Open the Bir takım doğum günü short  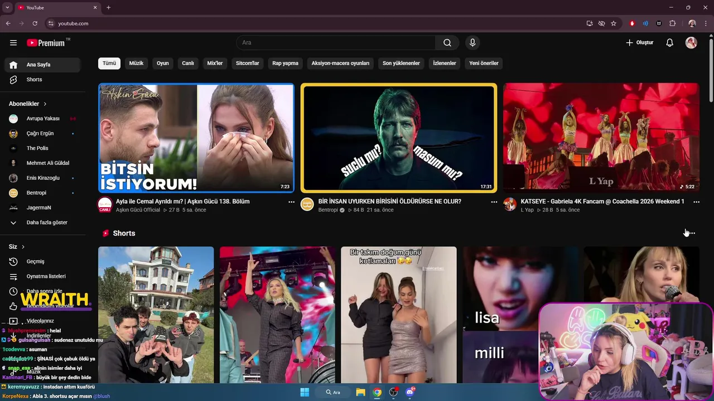(399, 315)
